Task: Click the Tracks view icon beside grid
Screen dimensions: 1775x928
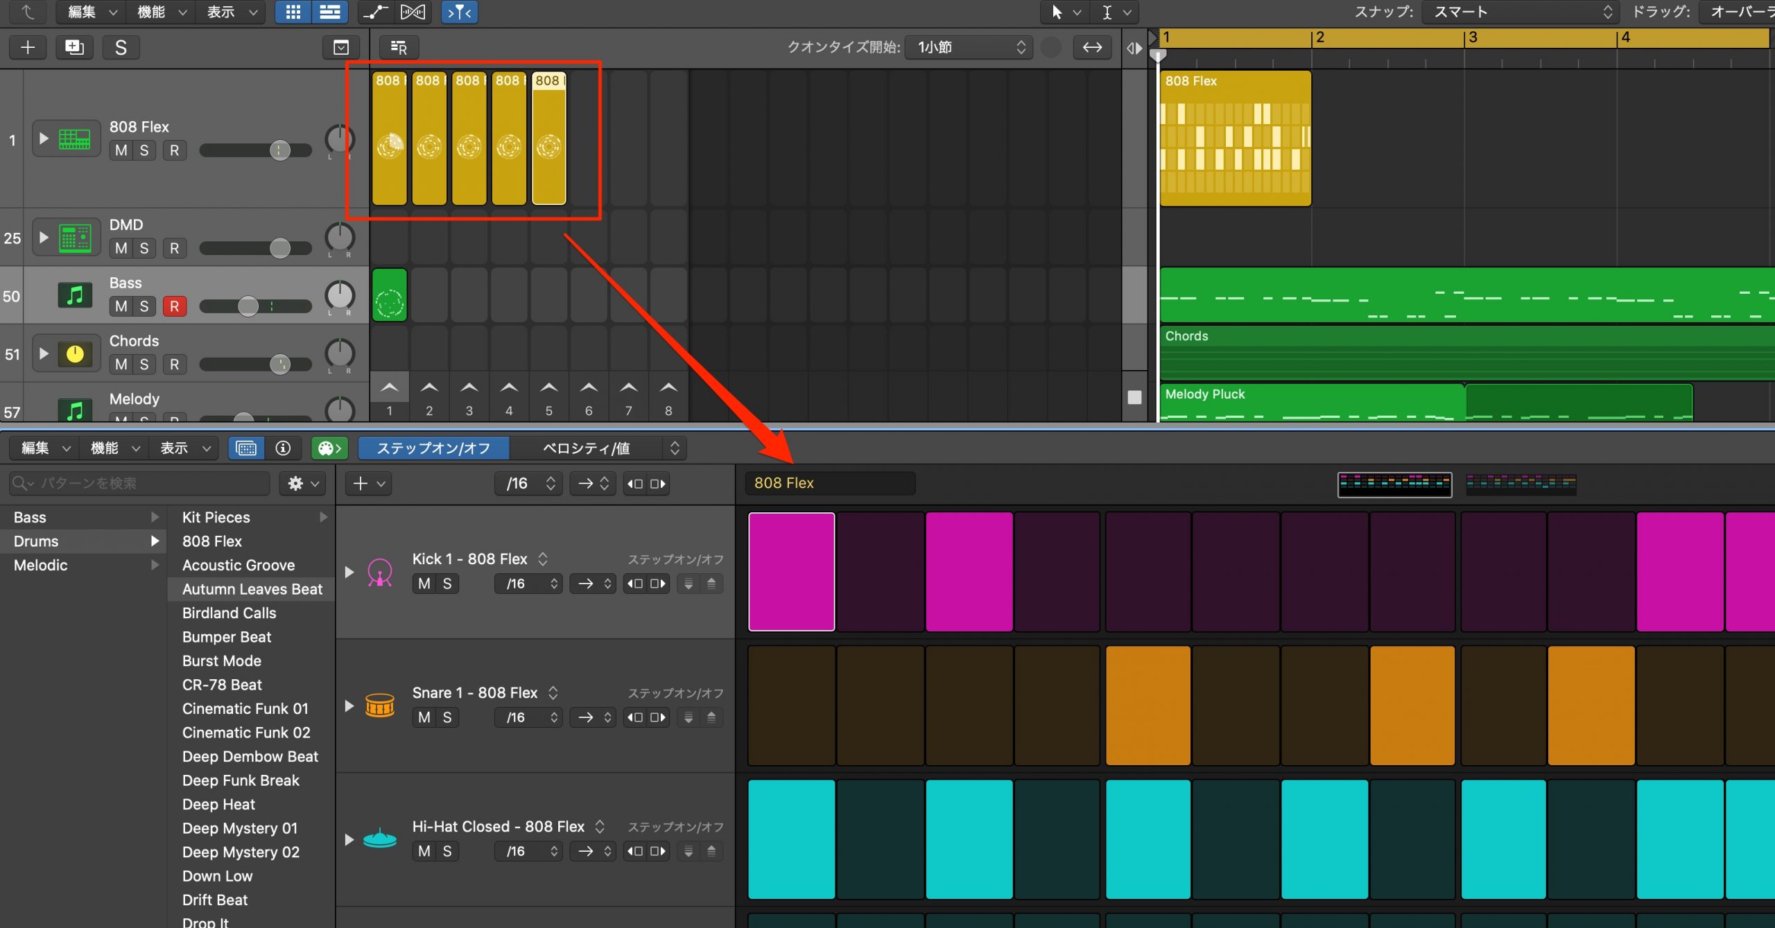Action: [329, 12]
